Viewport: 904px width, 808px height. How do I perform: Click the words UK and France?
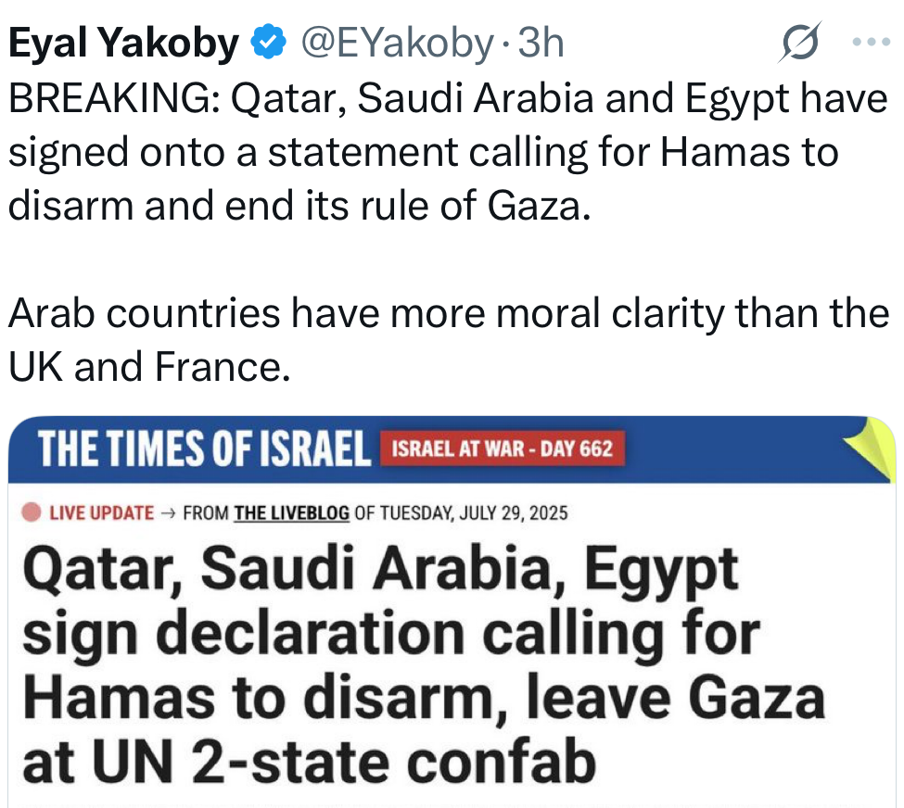[x=144, y=368]
